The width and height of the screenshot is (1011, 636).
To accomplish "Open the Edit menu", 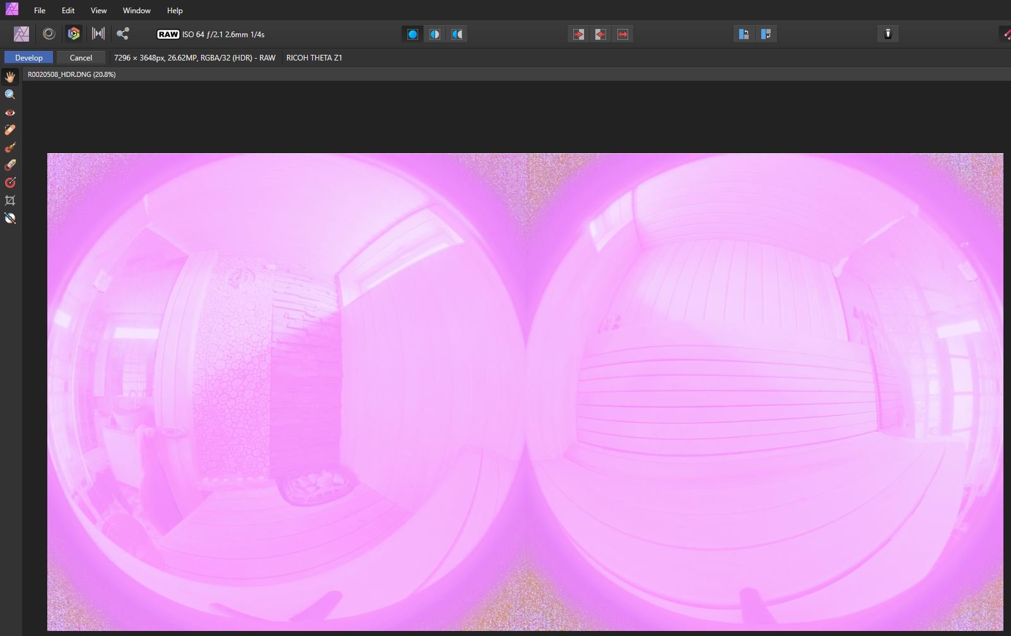I will [68, 10].
